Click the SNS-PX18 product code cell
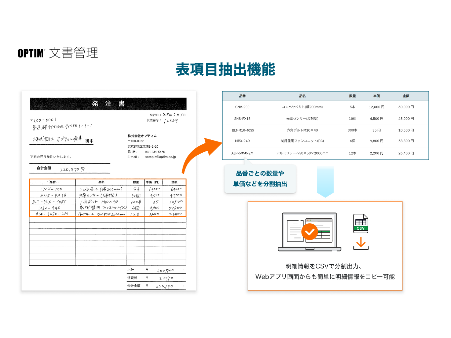This screenshot has height=338, width=451. [x=242, y=119]
